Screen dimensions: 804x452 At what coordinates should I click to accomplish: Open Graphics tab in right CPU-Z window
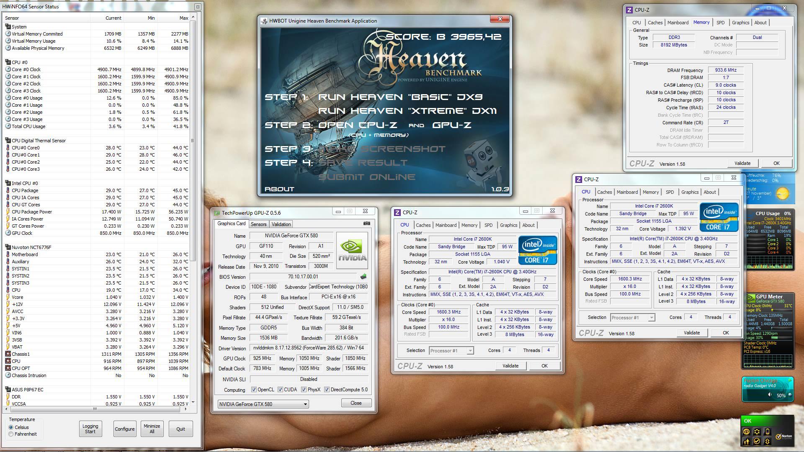(690, 192)
